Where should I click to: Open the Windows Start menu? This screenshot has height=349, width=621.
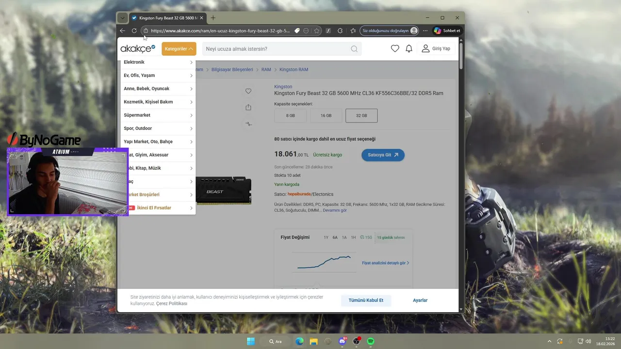[251, 341]
